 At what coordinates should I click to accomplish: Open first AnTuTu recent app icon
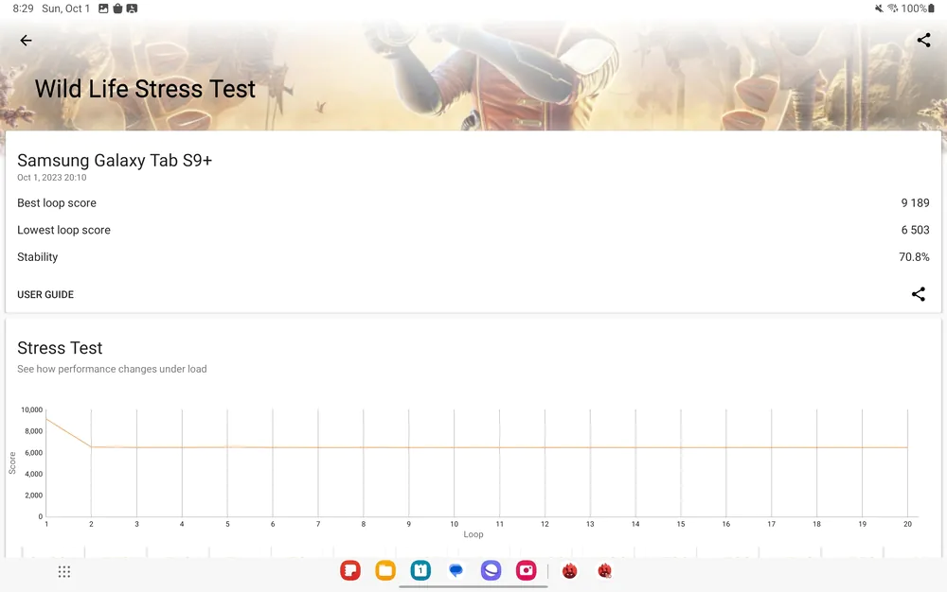(x=569, y=571)
